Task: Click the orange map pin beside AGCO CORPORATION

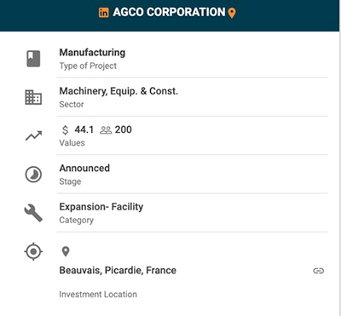Action: click(x=232, y=13)
